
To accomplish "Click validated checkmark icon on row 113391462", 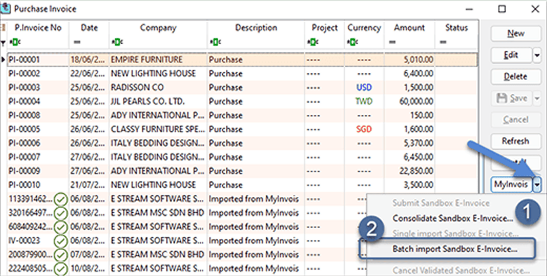I will [61, 199].
